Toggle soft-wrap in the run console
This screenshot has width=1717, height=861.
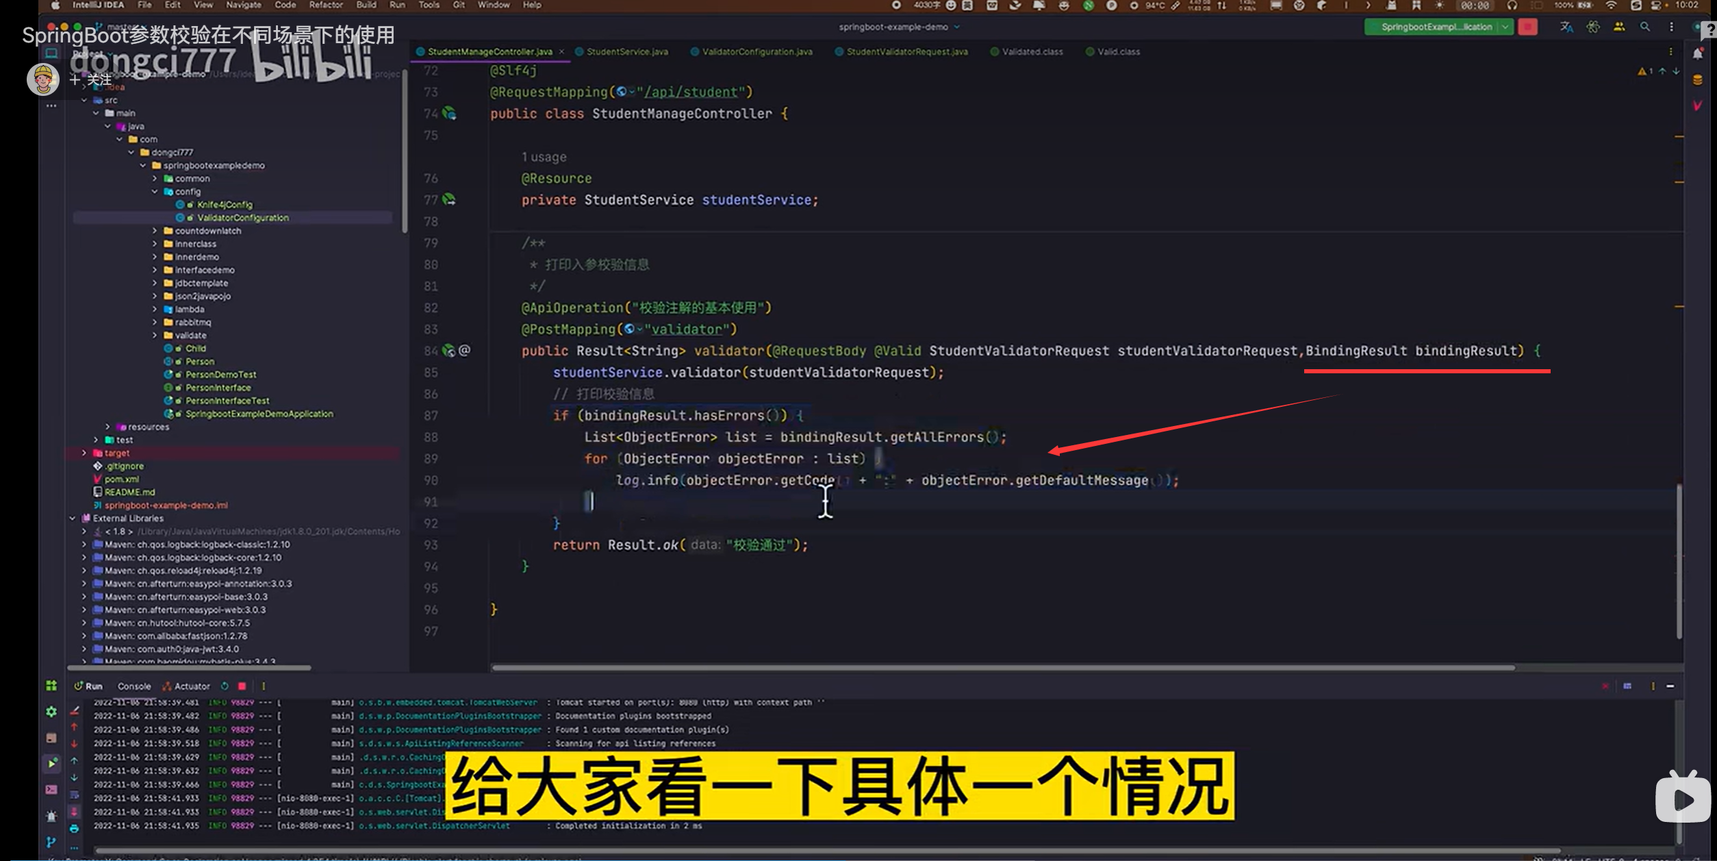pos(74,795)
